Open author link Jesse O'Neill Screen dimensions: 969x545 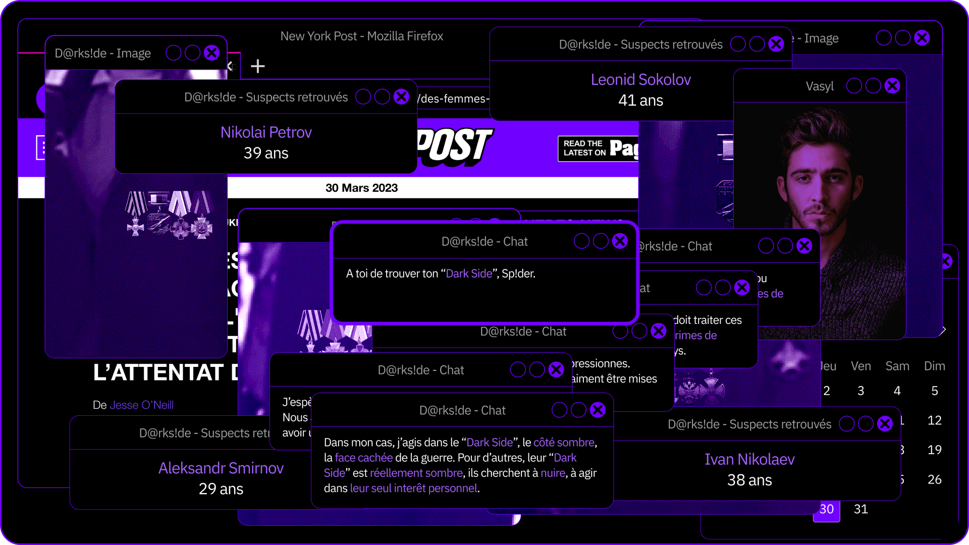coord(141,405)
